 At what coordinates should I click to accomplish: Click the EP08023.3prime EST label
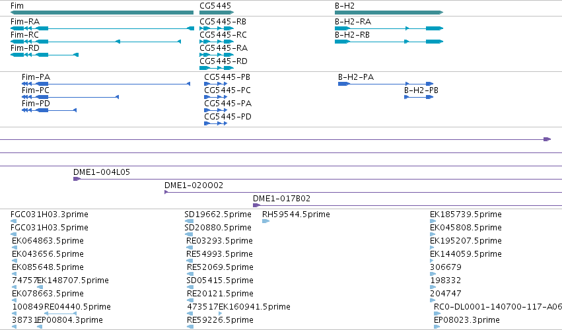point(467,319)
